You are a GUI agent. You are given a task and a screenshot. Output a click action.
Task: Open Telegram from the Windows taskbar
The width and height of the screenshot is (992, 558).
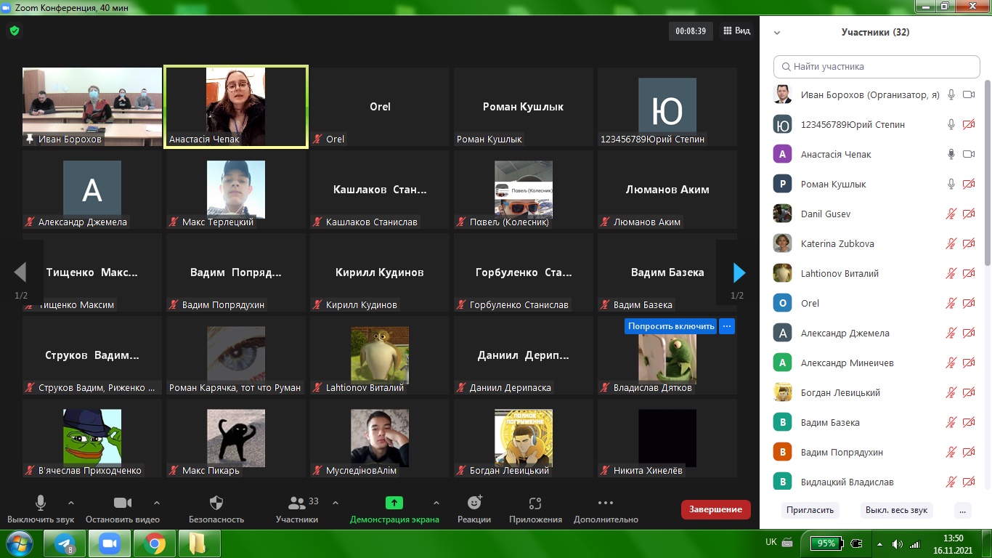(64, 543)
